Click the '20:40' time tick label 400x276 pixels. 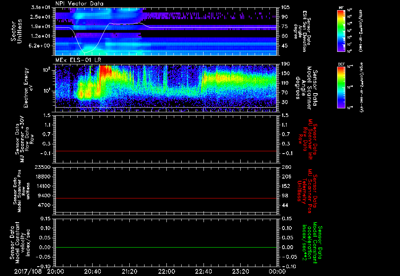tap(92, 271)
